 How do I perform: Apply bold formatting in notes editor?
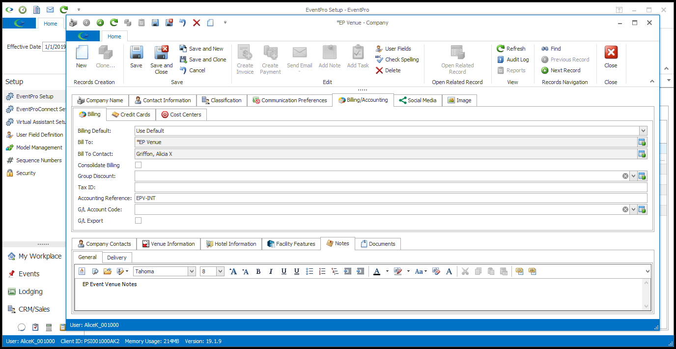[x=258, y=271]
